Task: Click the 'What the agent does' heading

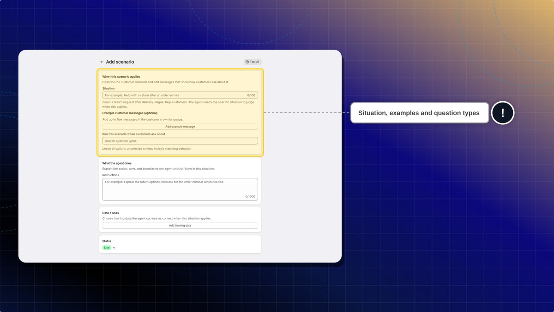Action: point(117,163)
